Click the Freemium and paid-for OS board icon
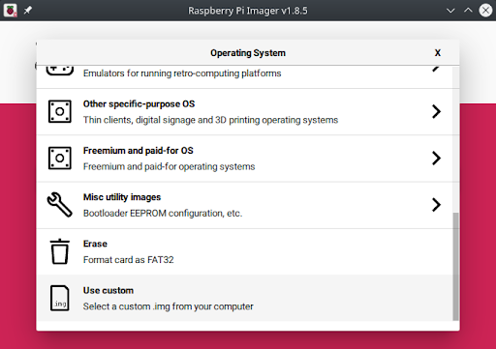496x349 pixels. [60, 158]
